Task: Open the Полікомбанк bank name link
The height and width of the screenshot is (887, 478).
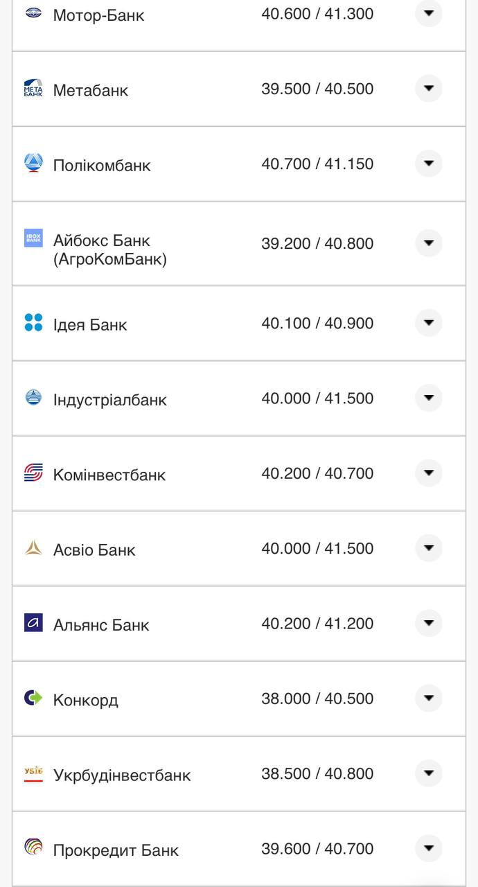Action: [102, 166]
